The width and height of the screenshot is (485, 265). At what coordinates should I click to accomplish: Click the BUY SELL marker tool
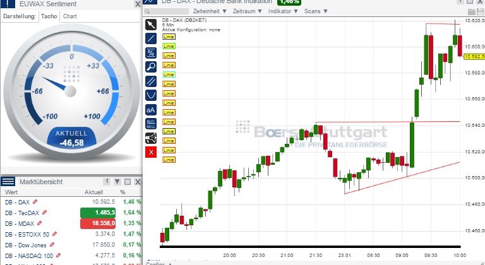click(151, 124)
